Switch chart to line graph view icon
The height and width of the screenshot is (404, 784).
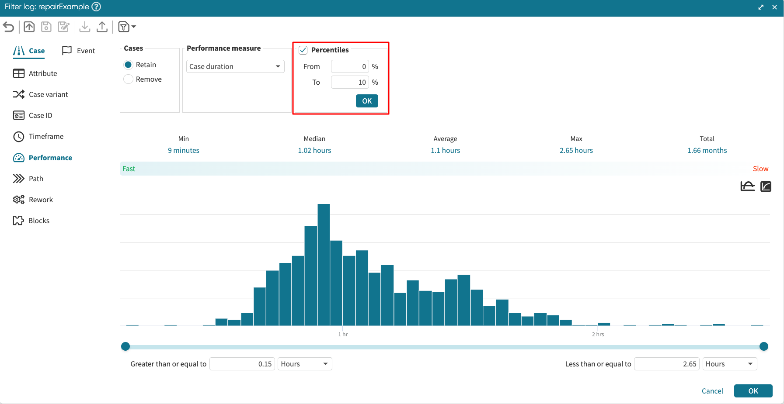point(747,186)
